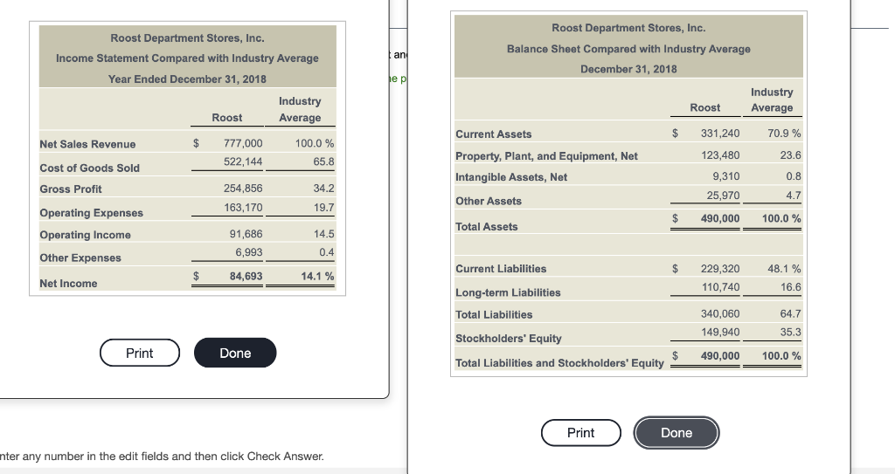Screen dimensions: 895x474
Task: Select the 331,240 current assets value
Action: (720, 133)
